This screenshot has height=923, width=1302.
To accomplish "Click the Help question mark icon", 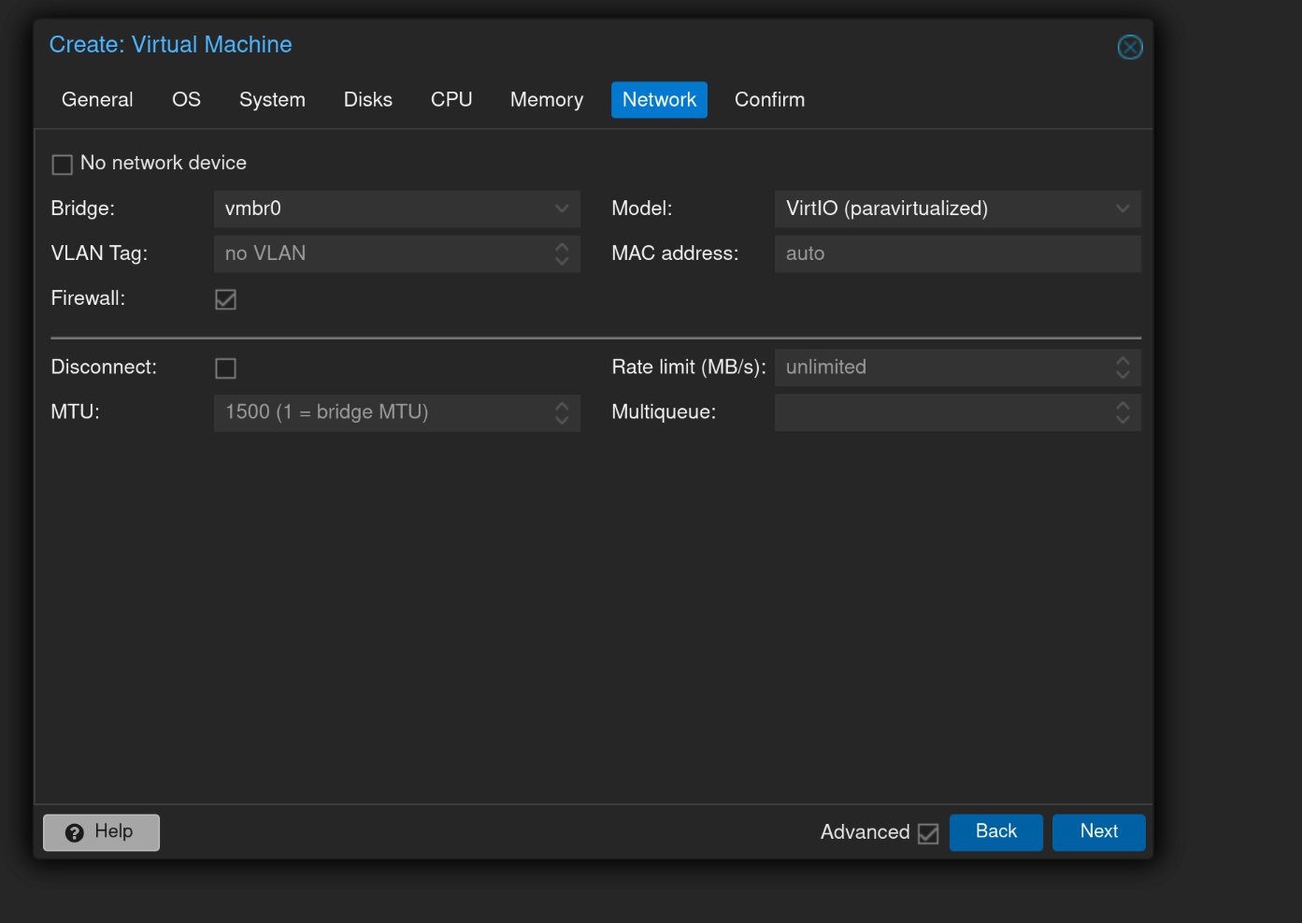I will click(x=76, y=832).
